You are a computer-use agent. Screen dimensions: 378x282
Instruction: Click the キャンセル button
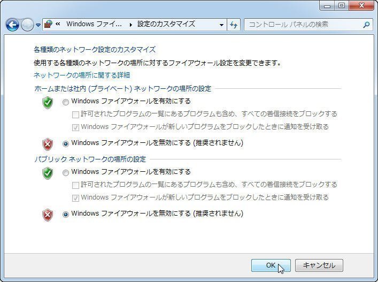(319, 265)
